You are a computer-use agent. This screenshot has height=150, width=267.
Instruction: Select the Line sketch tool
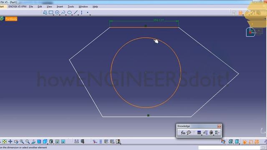click(x=76, y=12)
